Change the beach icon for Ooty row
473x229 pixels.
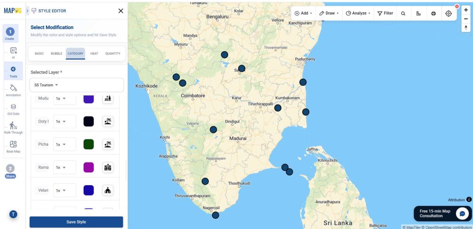click(108, 121)
